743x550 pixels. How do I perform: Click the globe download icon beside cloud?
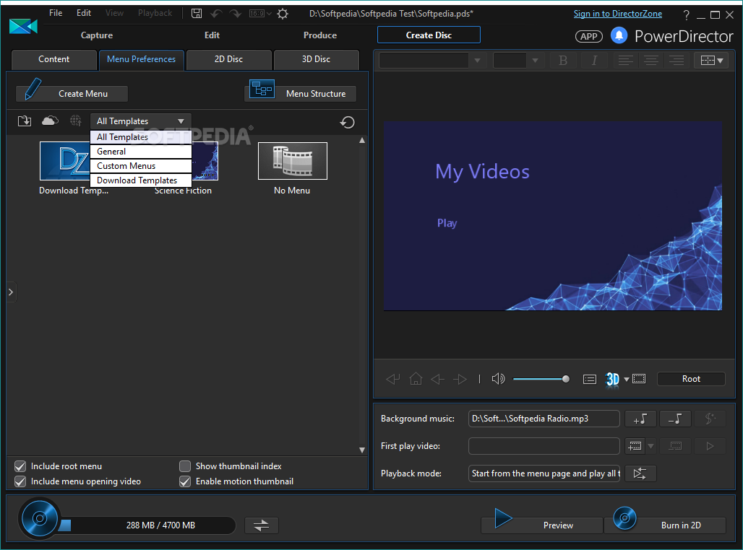pyautogui.click(x=75, y=121)
